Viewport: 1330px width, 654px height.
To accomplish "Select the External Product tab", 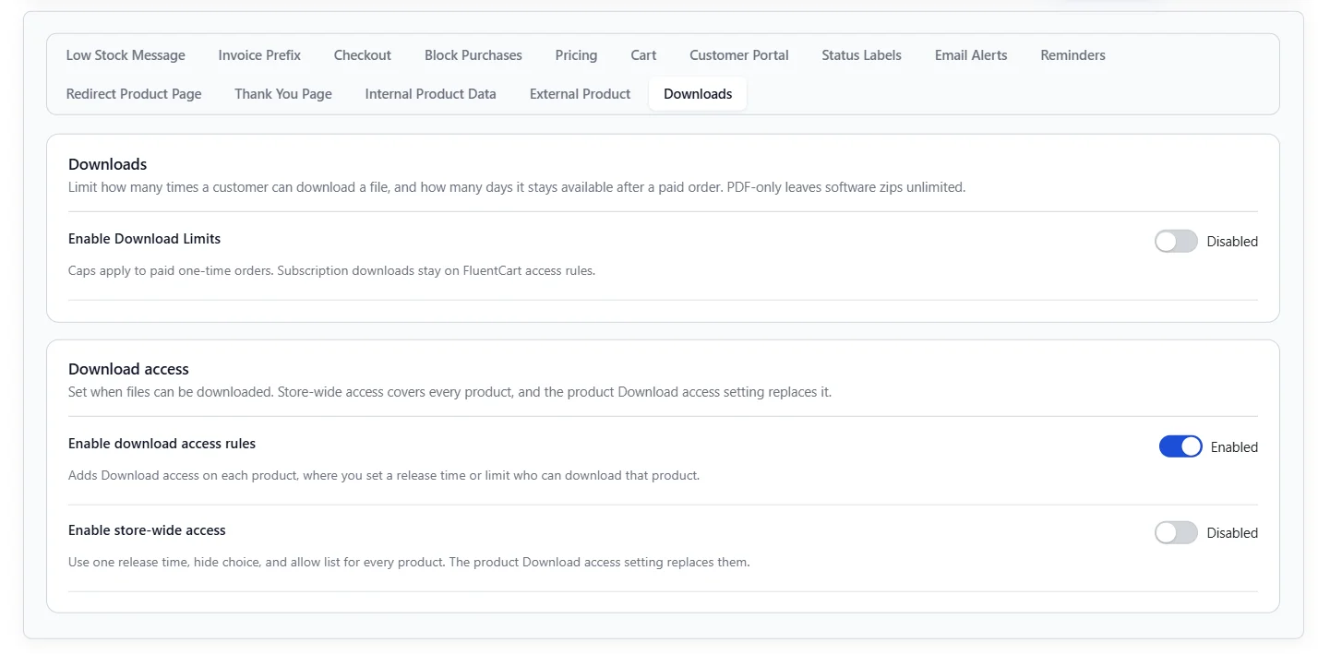I will click(580, 94).
